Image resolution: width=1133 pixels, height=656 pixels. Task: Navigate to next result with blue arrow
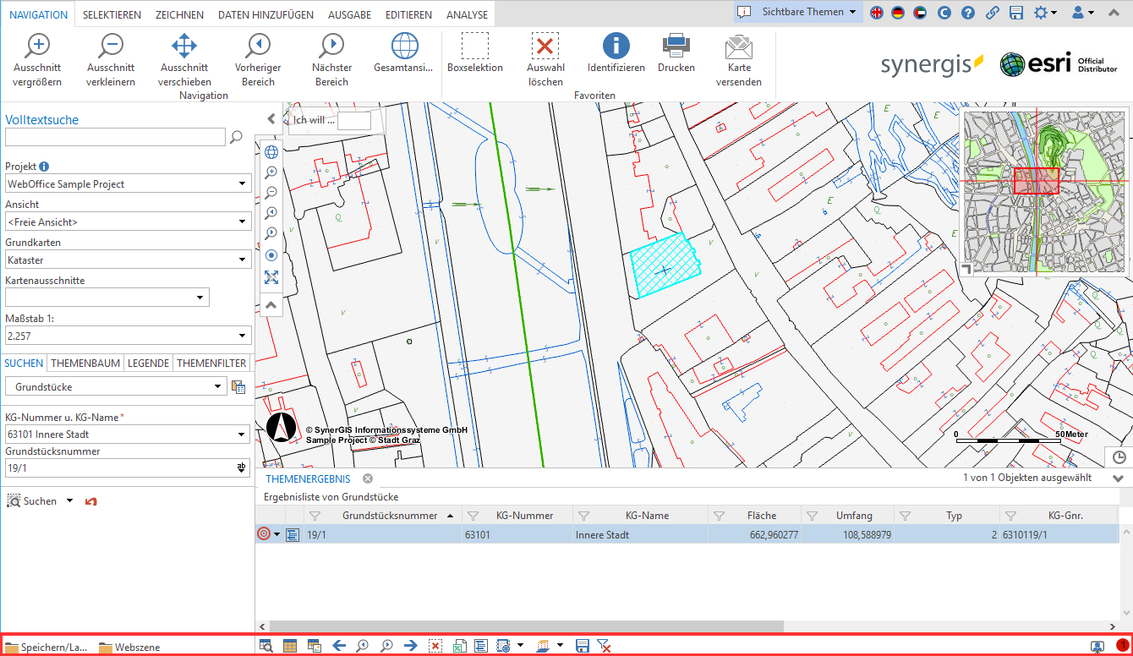(411, 645)
